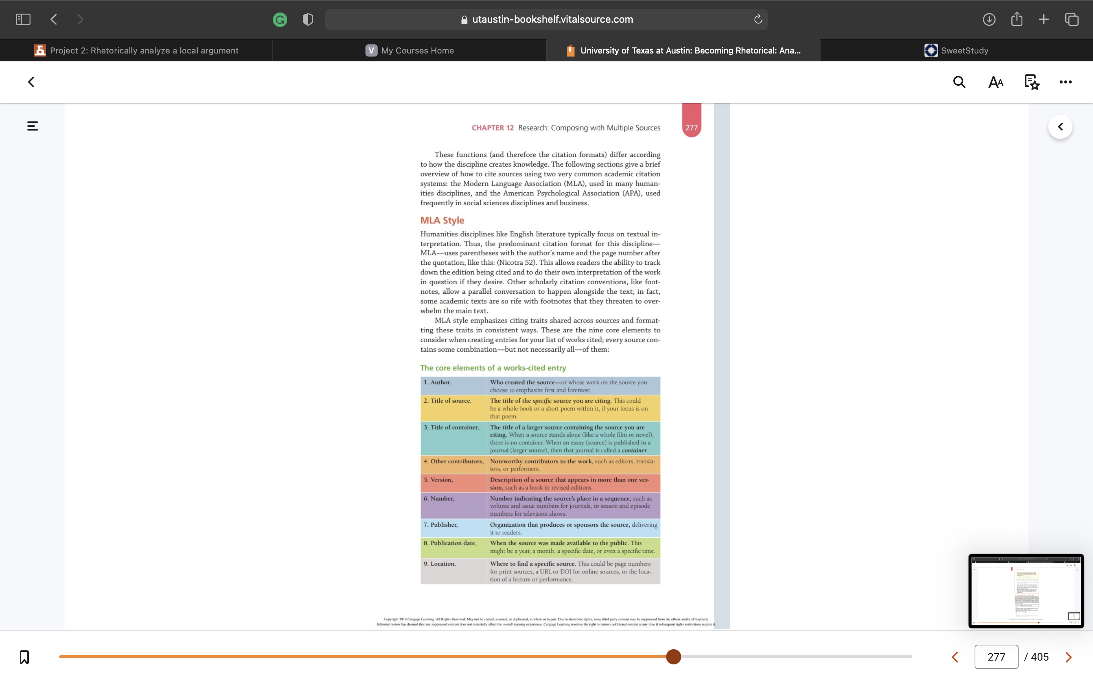Click 'The core elements of a works-cited entry'
Image resolution: width=1093 pixels, height=683 pixels.
[x=493, y=368]
